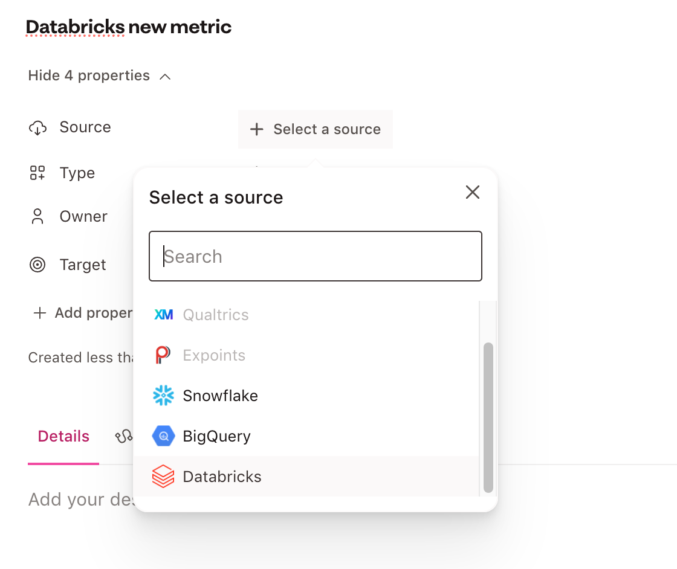
Task: Click the Type grid-plus icon
Action: (x=37, y=173)
